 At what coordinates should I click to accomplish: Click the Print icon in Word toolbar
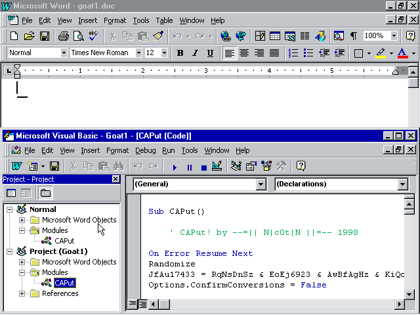point(63,36)
